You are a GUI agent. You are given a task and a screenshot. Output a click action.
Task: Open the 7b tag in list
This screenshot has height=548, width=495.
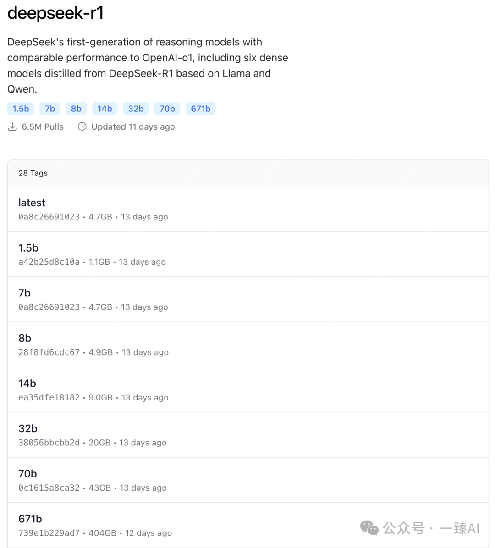coord(24,293)
